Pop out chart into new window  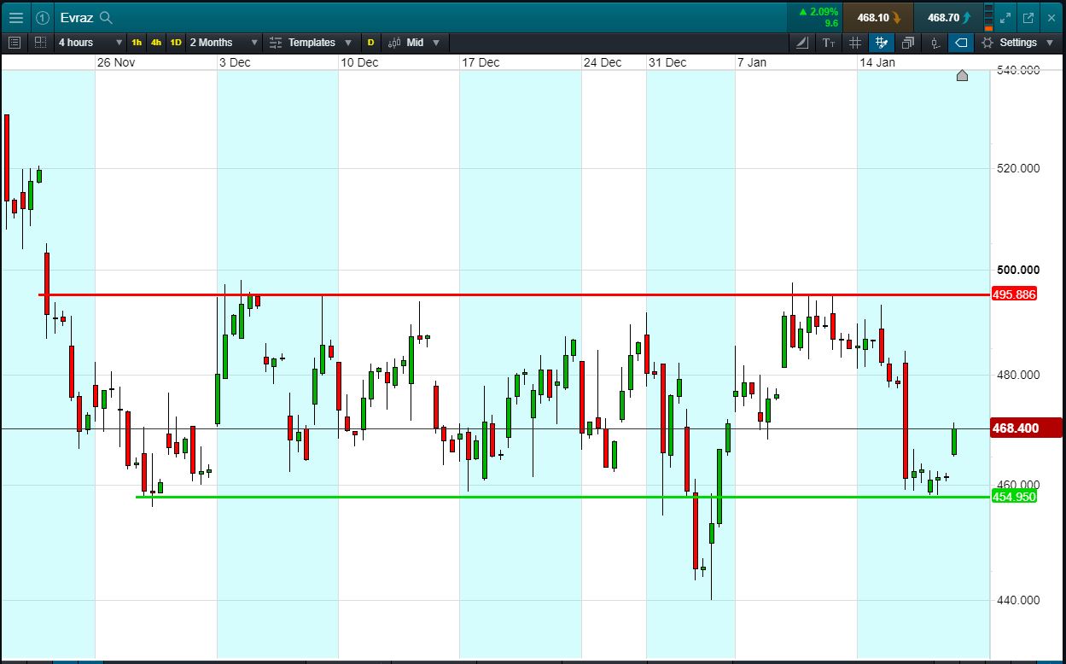pos(1028,17)
